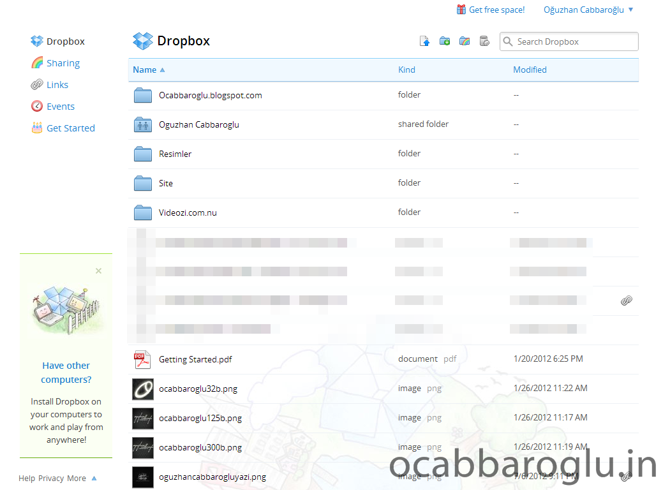Click the gift icon beside Get free space
Screen dimensions: 670x490
click(x=461, y=10)
